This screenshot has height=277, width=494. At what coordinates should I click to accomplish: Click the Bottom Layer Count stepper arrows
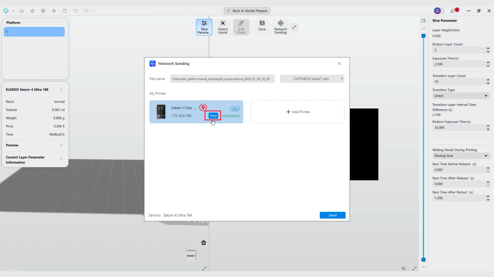tap(488, 50)
